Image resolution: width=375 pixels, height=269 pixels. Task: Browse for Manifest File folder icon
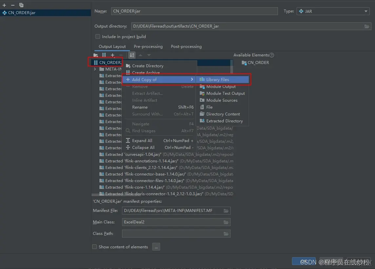point(226,211)
